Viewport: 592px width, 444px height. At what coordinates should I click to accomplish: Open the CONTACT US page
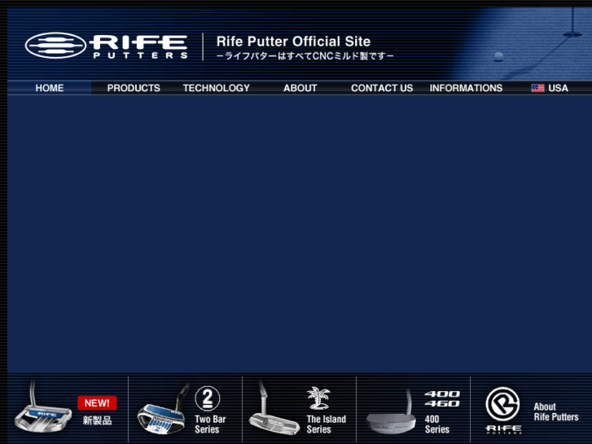click(382, 88)
